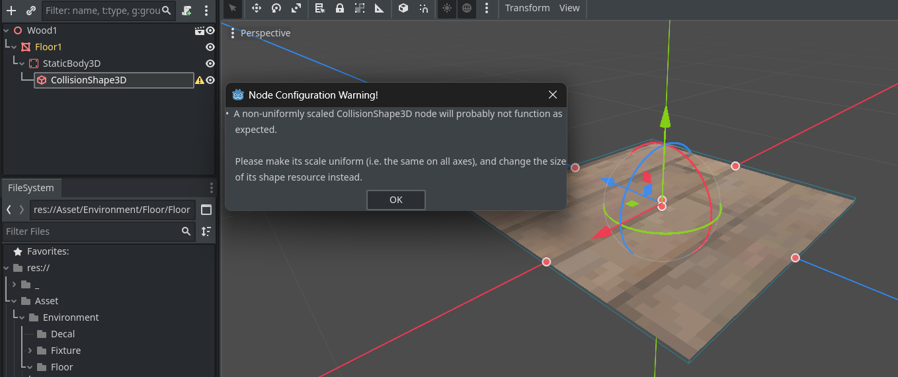Click the warning icon on CollisionShape3D
Screen dimensions: 898x377
[x=200, y=80]
